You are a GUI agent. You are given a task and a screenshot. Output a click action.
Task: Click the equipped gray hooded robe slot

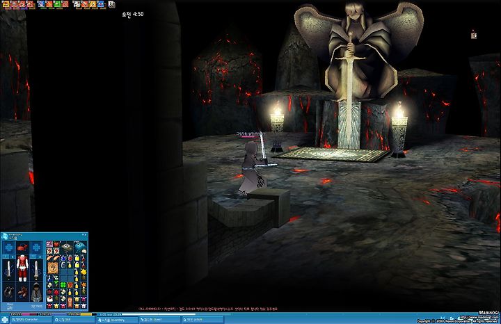tap(36, 292)
